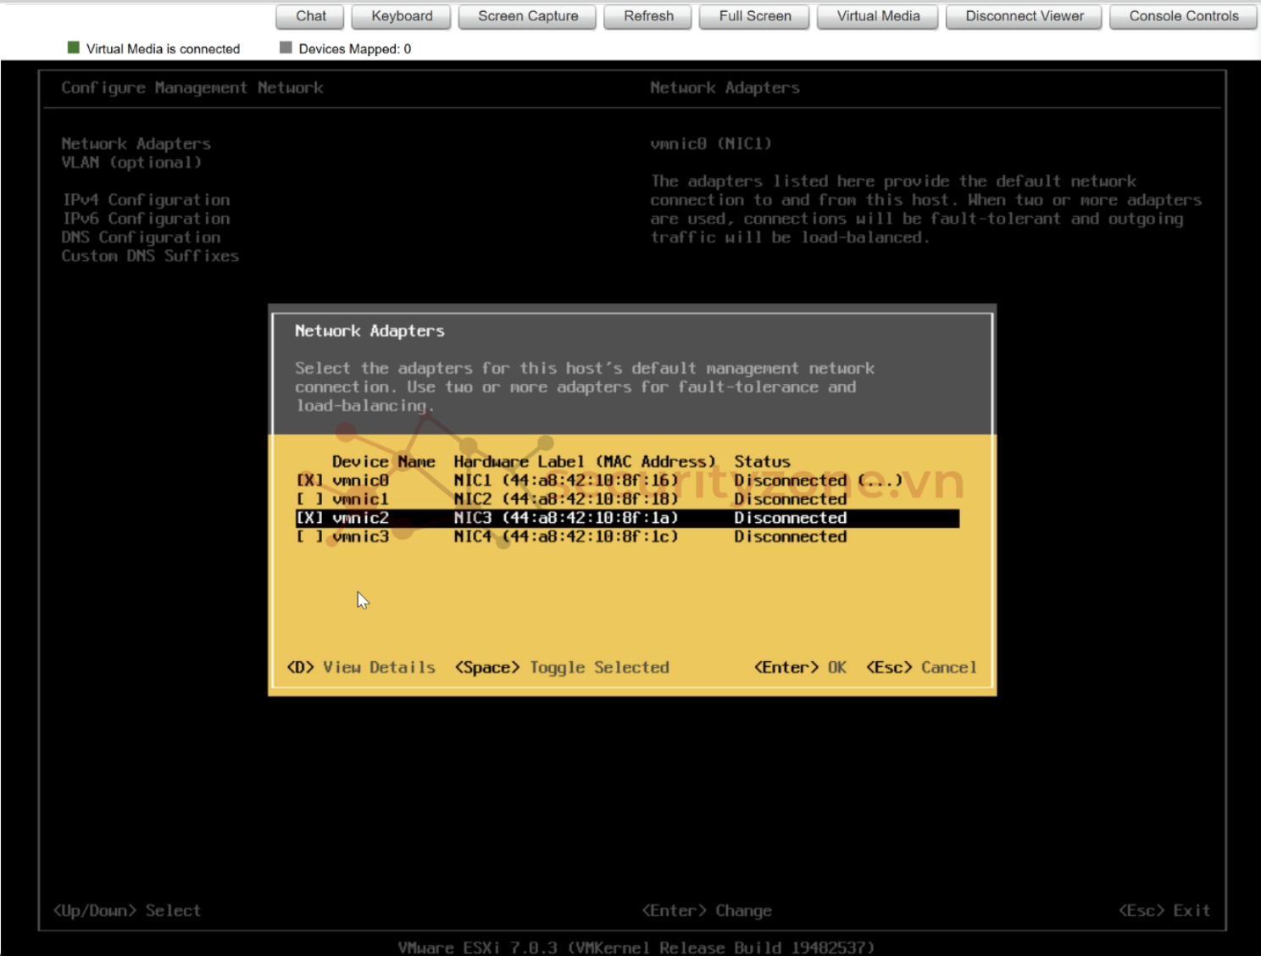Click the Status column header
Viewport: 1261px width, 956px height.
pos(762,462)
